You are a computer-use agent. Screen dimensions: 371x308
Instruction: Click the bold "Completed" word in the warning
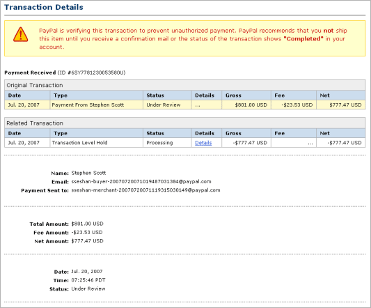[x=303, y=39]
